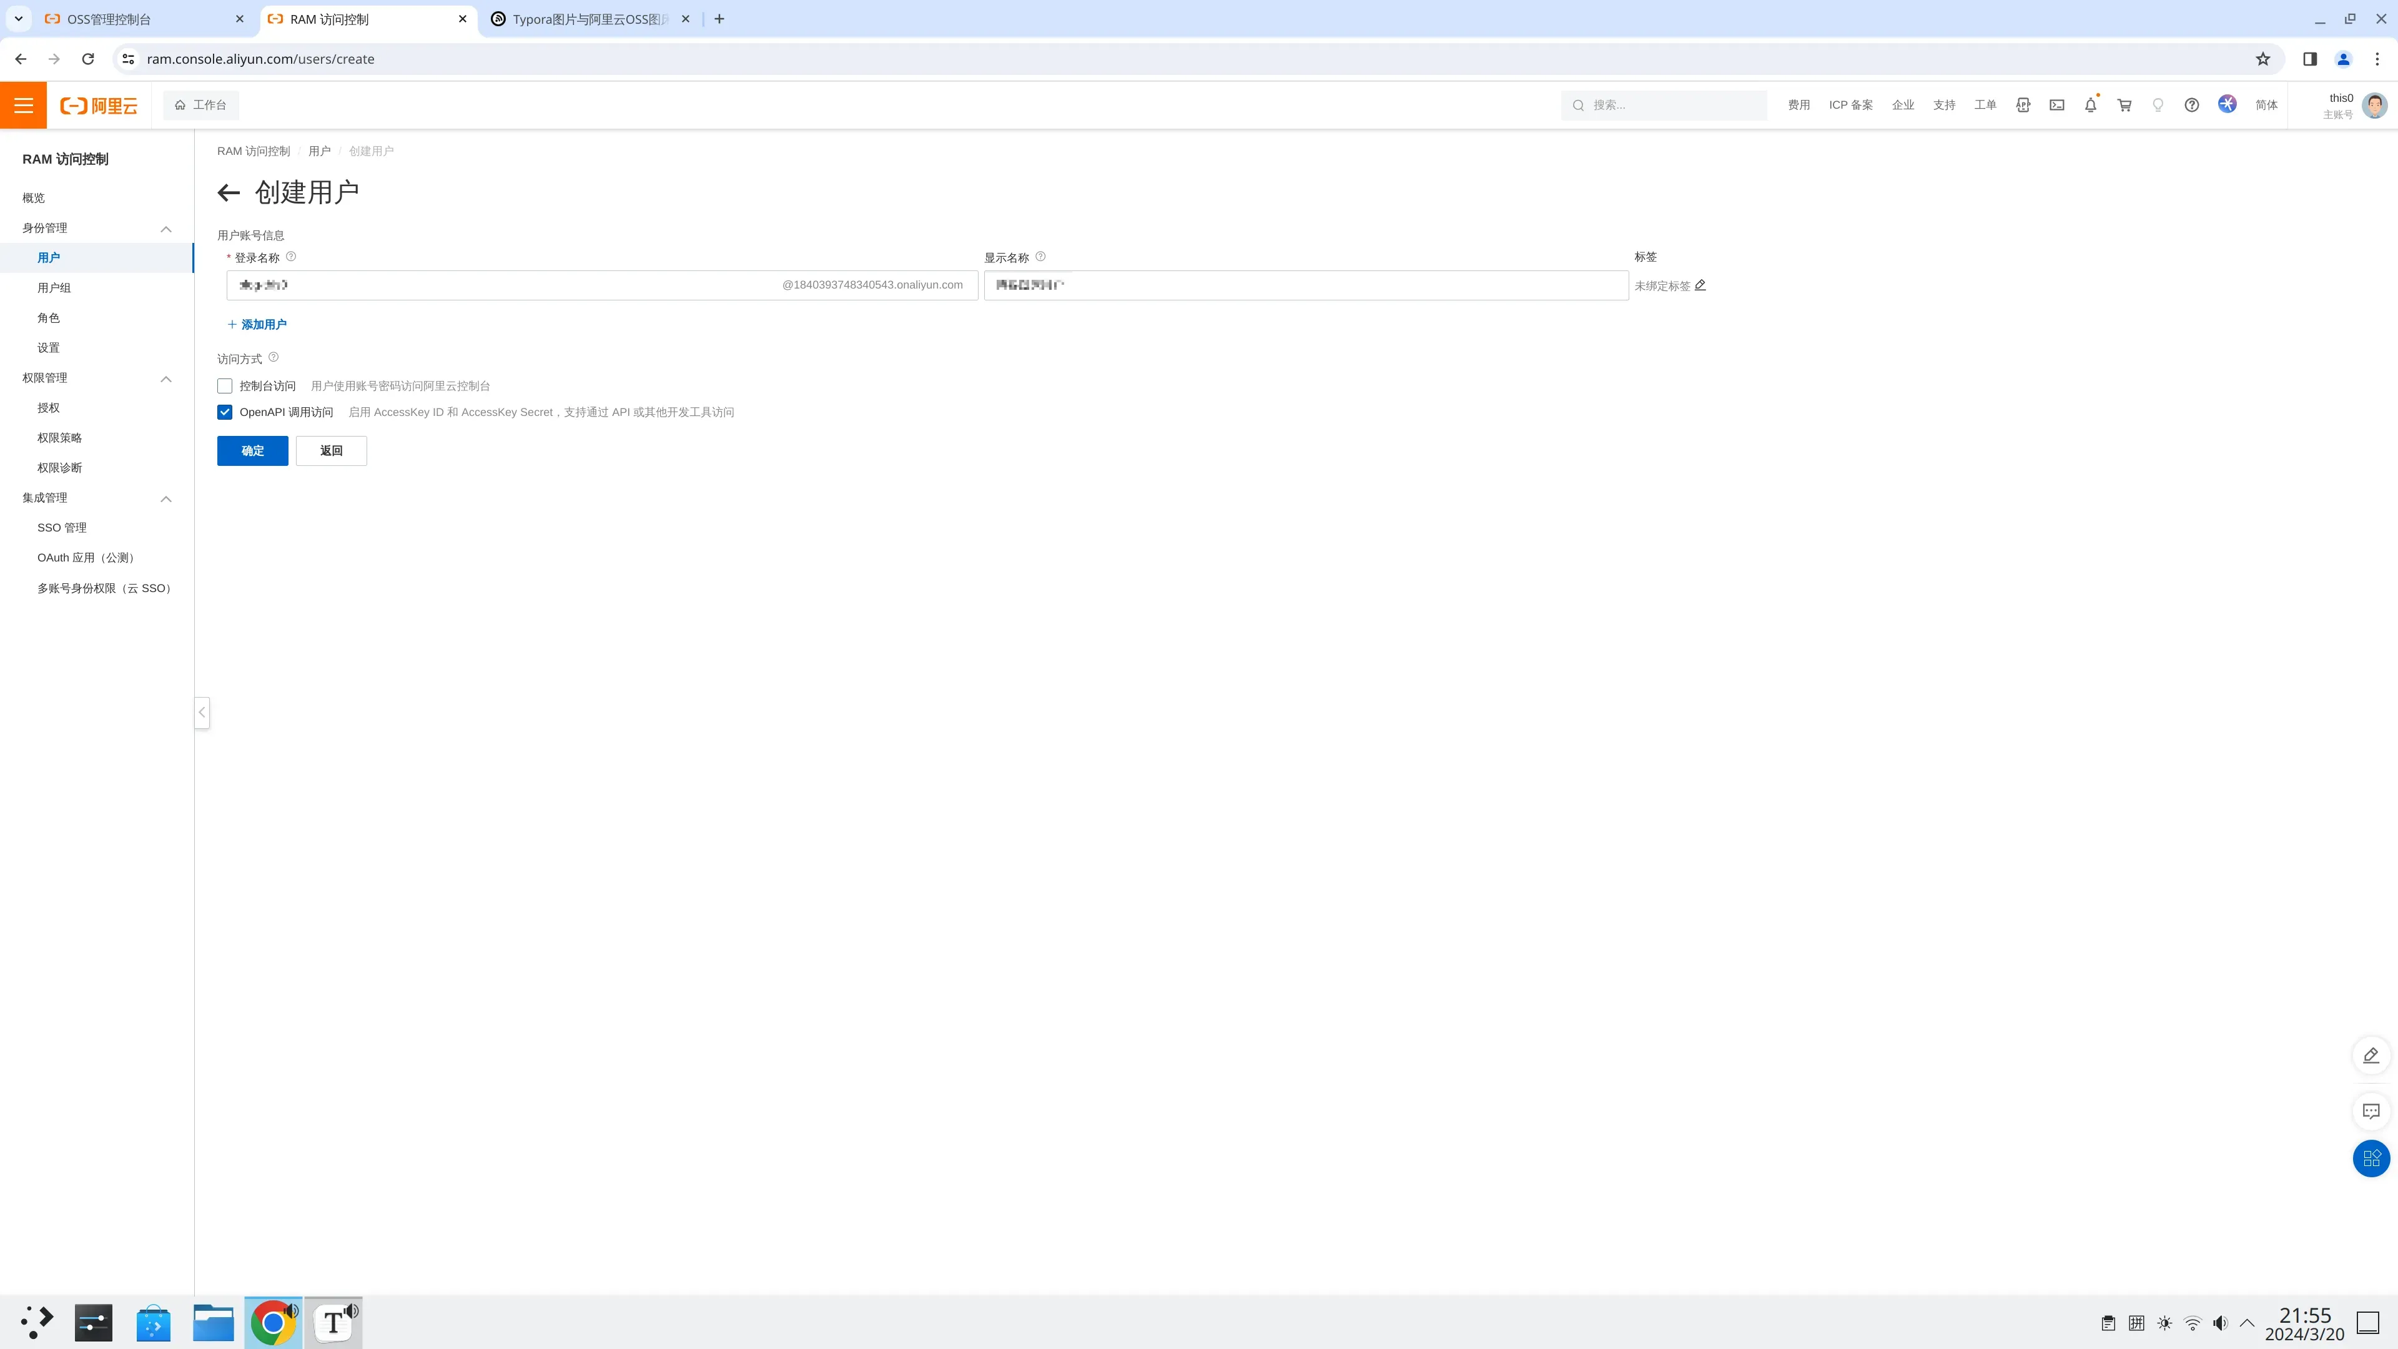The height and width of the screenshot is (1349, 2398).
Task: Collapse 权限管理 sidebar section
Action: pos(165,378)
